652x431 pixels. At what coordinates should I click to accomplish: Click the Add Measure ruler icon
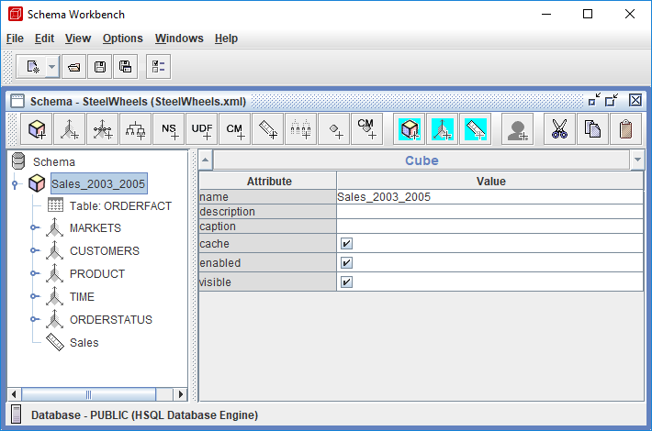pos(267,129)
